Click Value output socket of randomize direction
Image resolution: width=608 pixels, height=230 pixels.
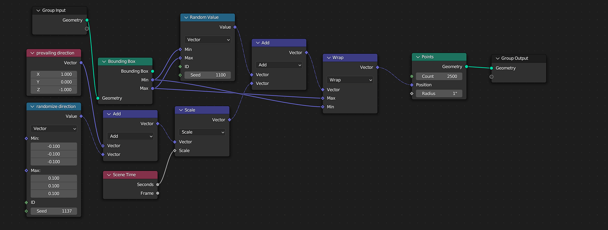(81, 116)
